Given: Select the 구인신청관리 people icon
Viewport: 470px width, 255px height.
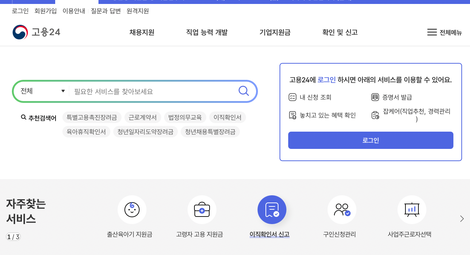Looking at the screenshot, I should tap(342, 210).
